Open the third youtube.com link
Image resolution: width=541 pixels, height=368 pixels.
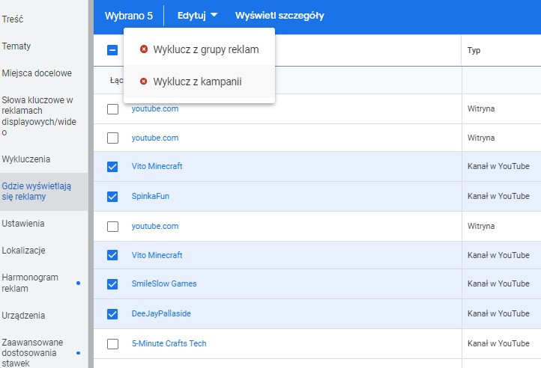(155, 226)
